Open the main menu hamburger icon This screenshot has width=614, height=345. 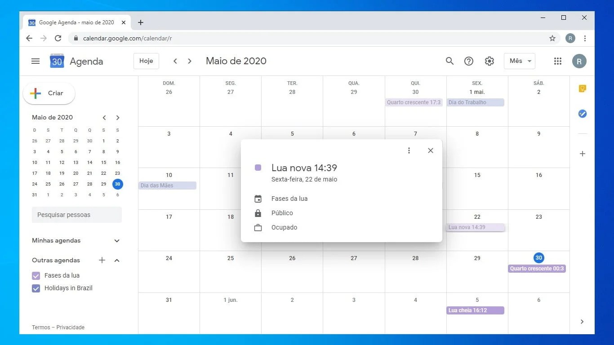click(x=36, y=61)
